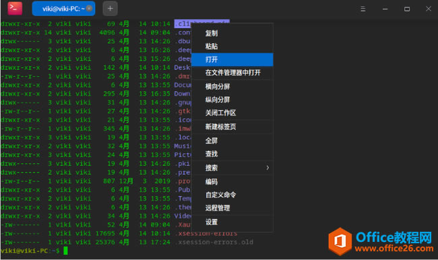Click the file size 25376
Screen dimensions: 438x260
[x=105, y=242]
